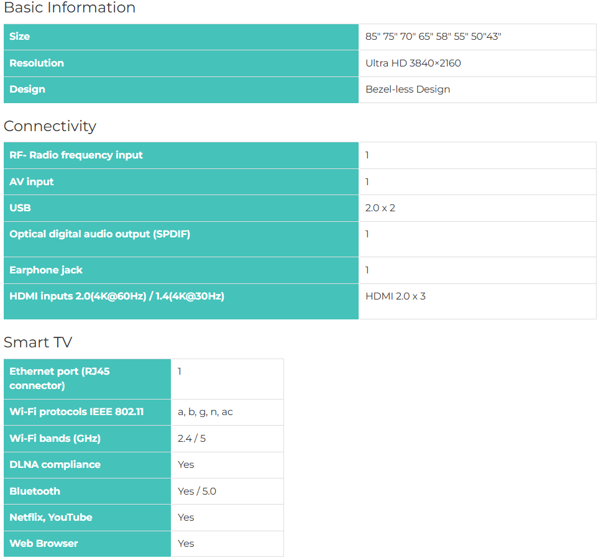601x558 pixels.
Task: Click the DLNA compliance row label
Action: [x=55, y=465]
